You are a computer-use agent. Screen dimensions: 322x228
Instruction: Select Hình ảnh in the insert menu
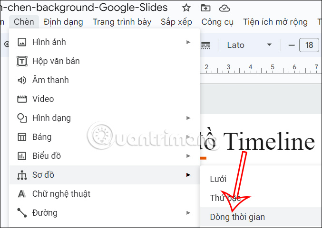pyautogui.click(x=105, y=42)
